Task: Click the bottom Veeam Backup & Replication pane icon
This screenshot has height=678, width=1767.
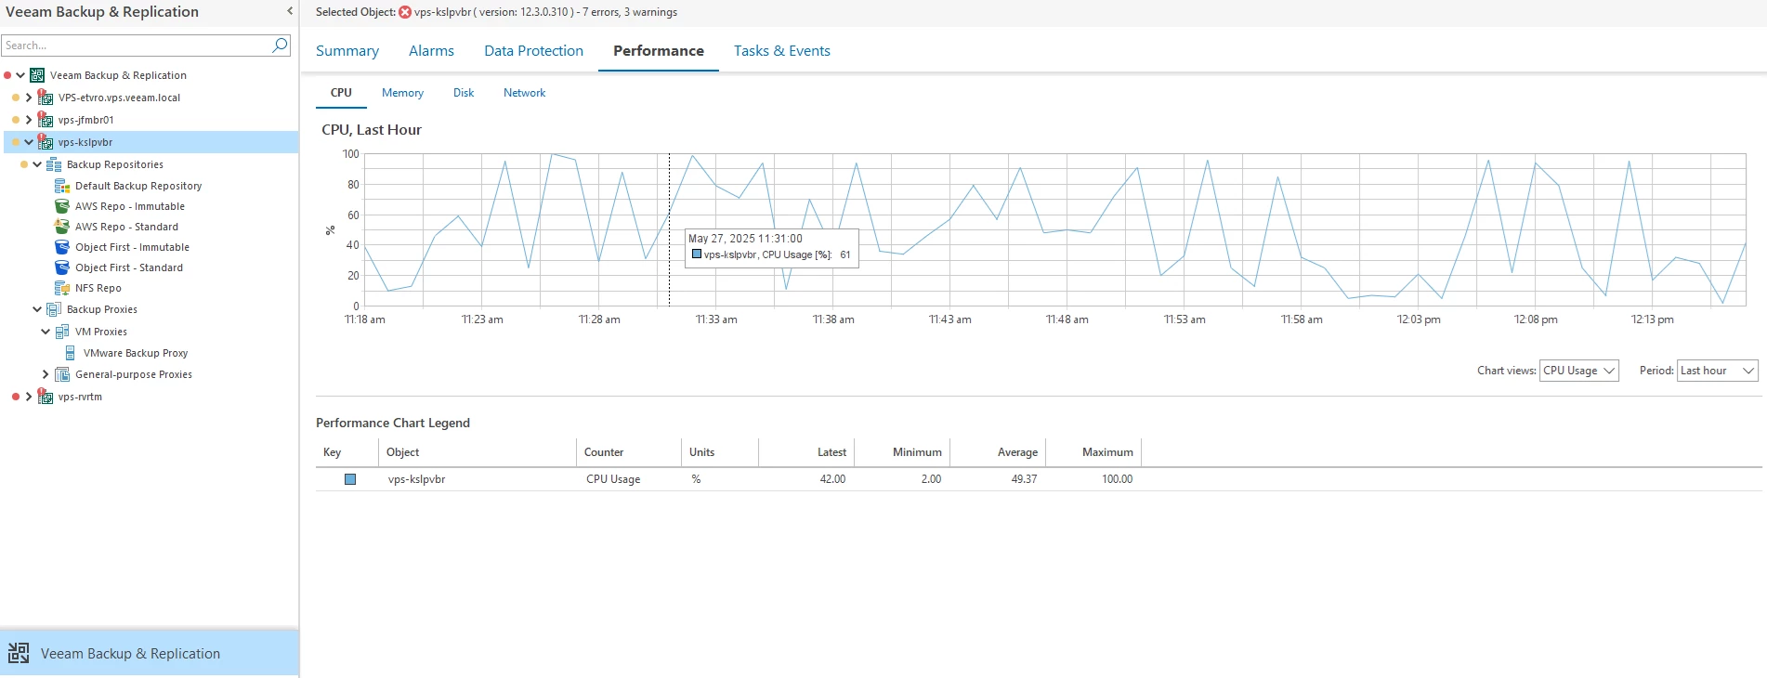Action: (19, 653)
